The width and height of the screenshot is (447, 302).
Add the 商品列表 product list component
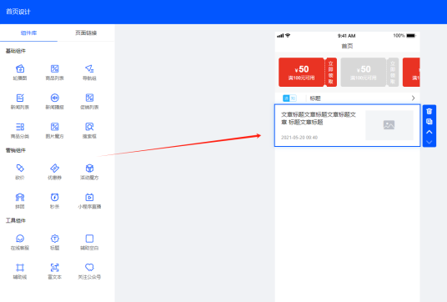pos(55,68)
